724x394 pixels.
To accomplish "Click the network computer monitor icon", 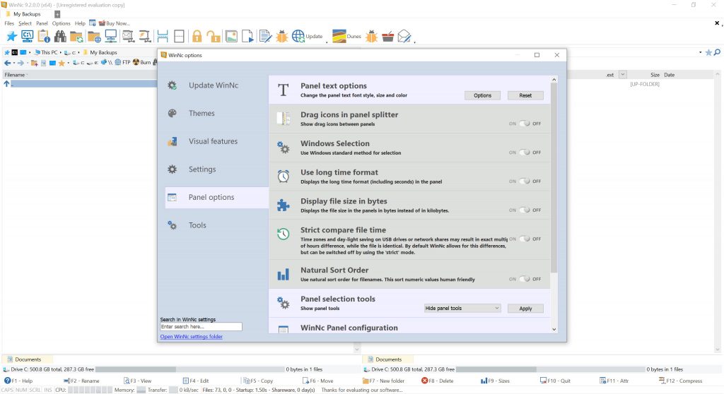I will tap(111, 36).
